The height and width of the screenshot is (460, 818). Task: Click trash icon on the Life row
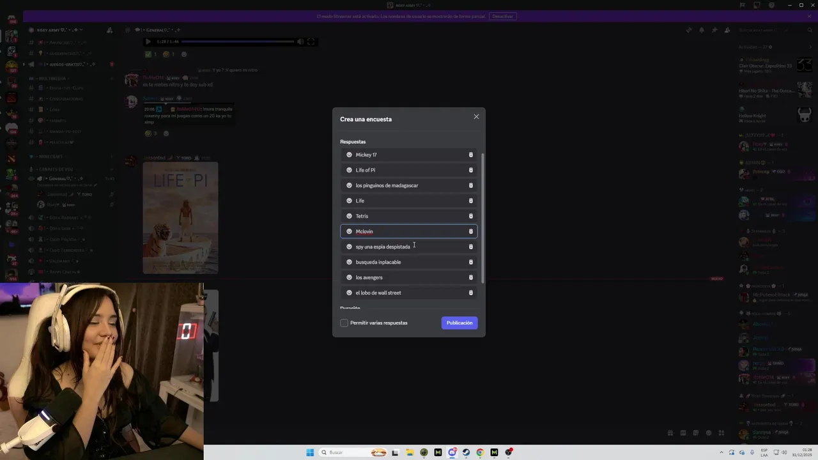471,201
